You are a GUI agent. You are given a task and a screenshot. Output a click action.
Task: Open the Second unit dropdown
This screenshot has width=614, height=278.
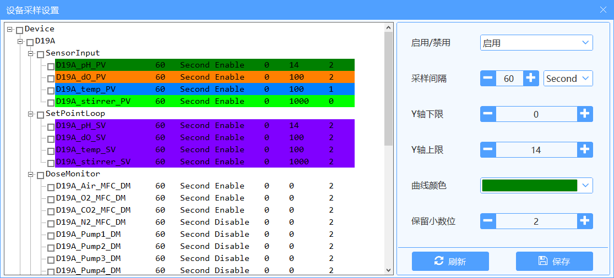tap(568, 79)
